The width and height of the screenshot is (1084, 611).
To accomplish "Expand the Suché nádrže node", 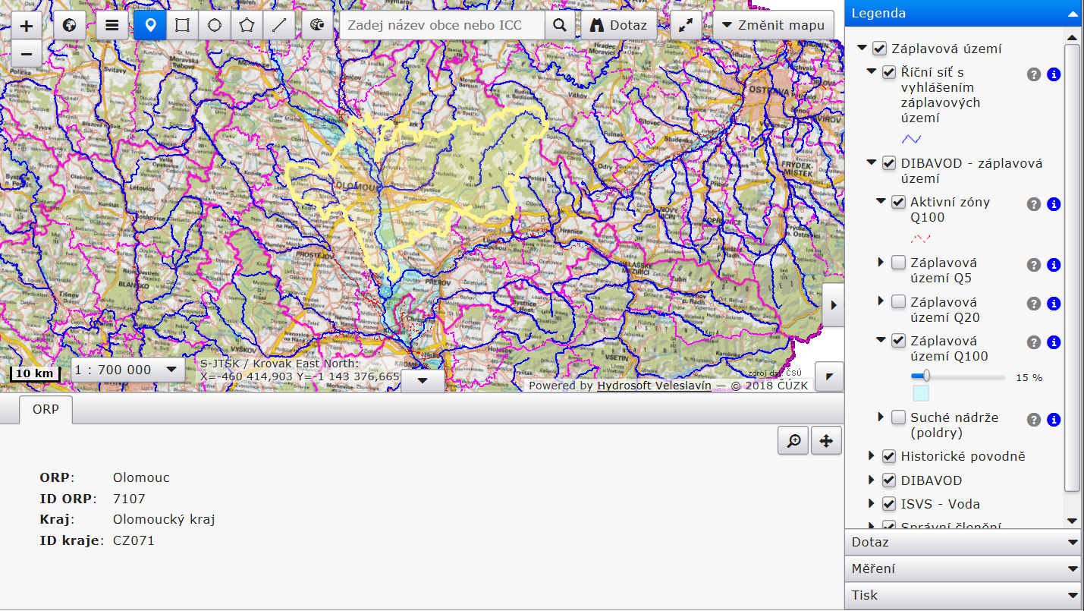I will 881,417.
